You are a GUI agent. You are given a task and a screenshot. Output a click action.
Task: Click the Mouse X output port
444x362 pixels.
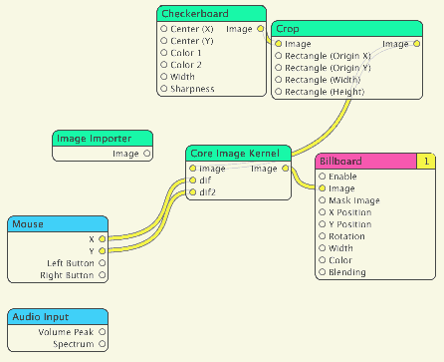[x=103, y=239]
